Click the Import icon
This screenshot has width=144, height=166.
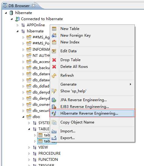coord(54,131)
